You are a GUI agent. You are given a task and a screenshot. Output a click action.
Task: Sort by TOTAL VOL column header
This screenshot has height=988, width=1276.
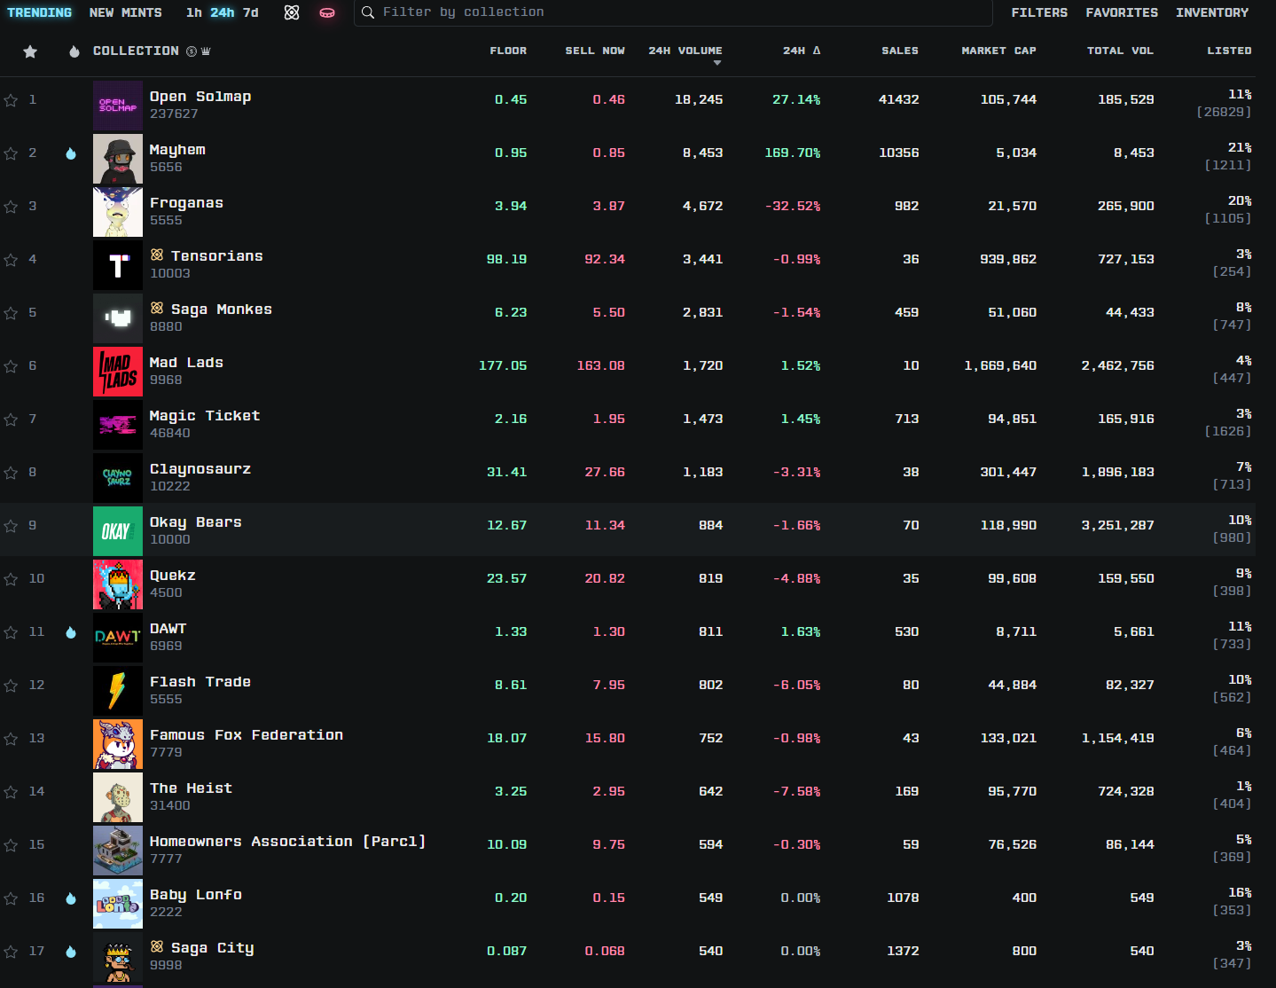[1120, 51]
